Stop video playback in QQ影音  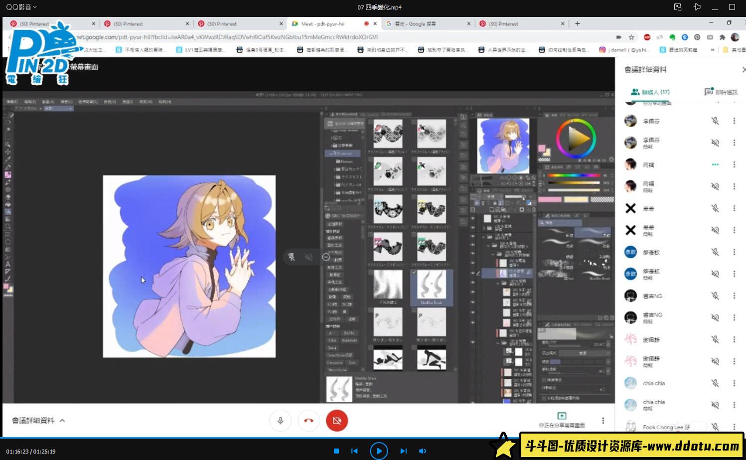point(336,451)
